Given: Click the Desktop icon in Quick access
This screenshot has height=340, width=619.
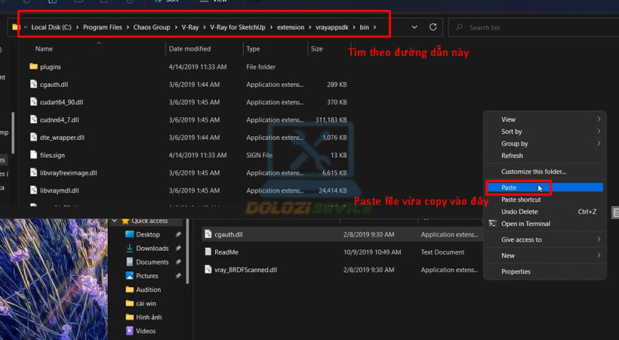Looking at the screenshot, I should tap(130, 235).
